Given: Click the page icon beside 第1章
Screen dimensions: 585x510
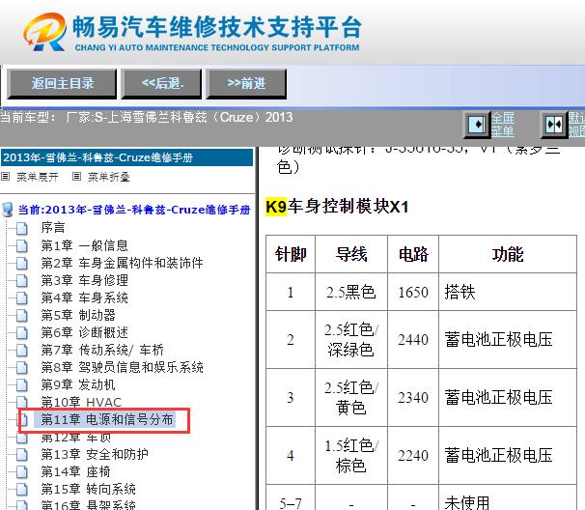Looking at the screenshot, I should point(22,245).
